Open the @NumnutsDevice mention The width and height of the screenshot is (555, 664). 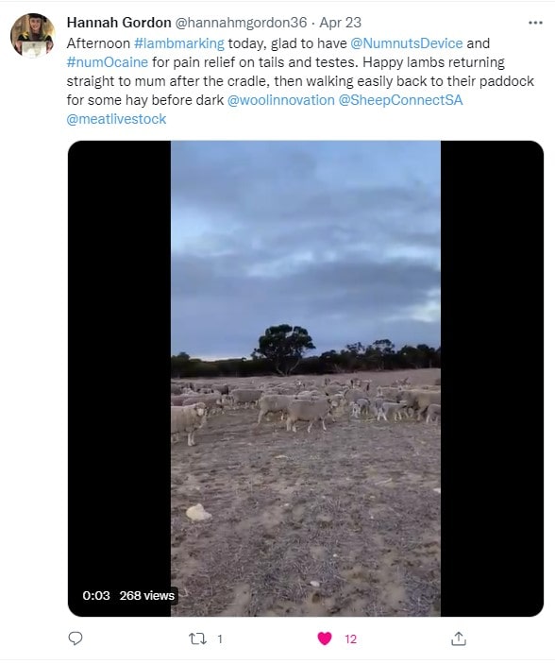coord(407,43)
